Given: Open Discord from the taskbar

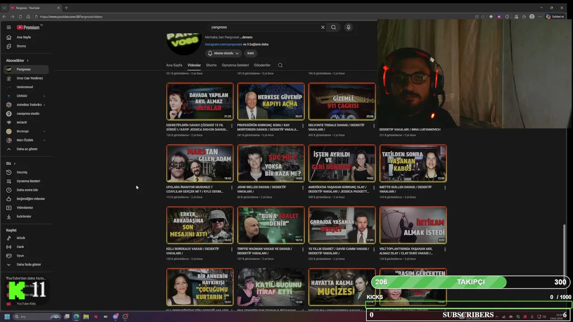Looking at the screenshot, I should tap(115, 317).
